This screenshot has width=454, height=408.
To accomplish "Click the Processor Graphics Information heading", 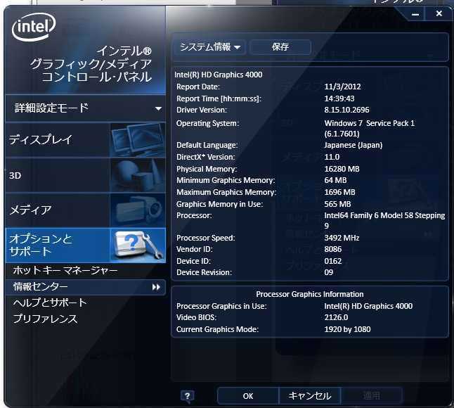I will click(x=309, y=294).
